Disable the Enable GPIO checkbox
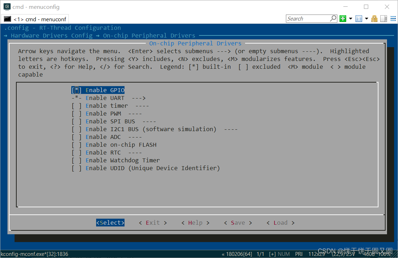The width and height of the screenshot is (398, 258). pos(77,90)
